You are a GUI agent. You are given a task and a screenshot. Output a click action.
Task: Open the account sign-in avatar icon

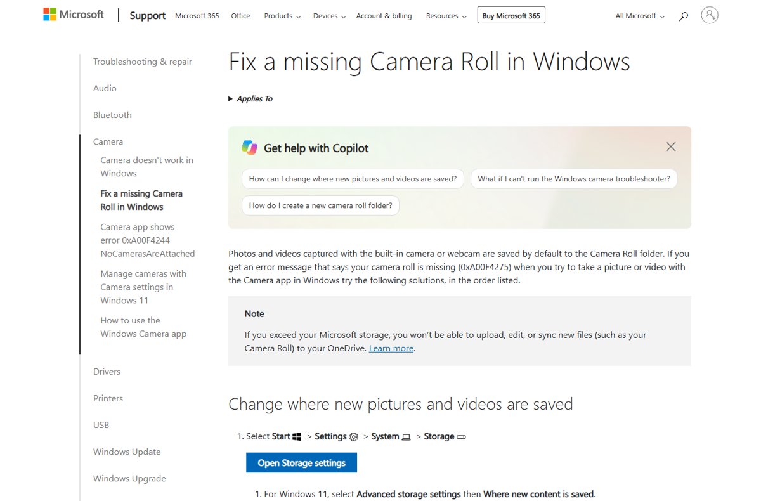710,15
